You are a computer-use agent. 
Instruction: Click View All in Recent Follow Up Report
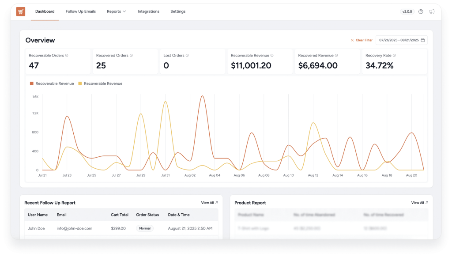coord(209,203)
